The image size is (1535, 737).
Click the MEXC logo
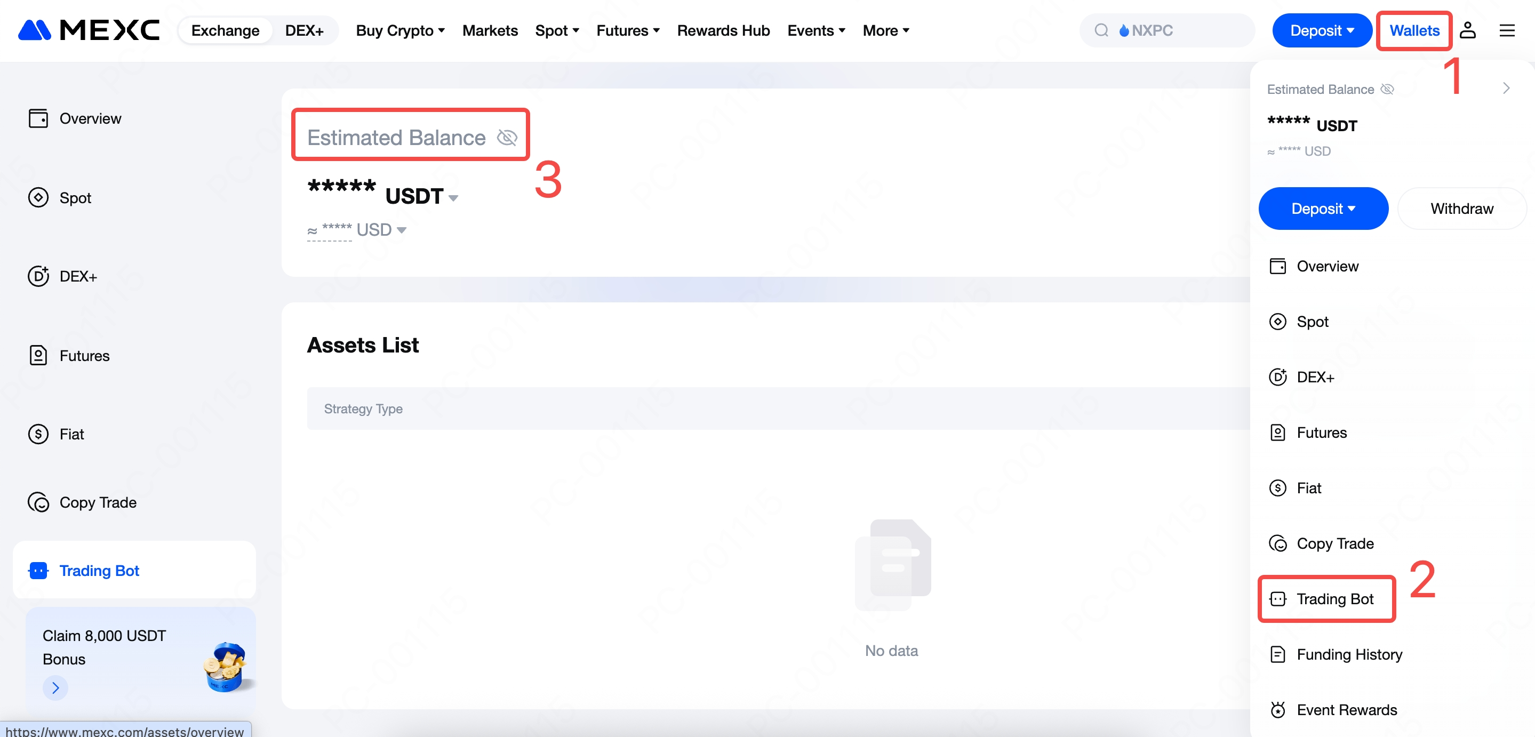tap(89, 30)
